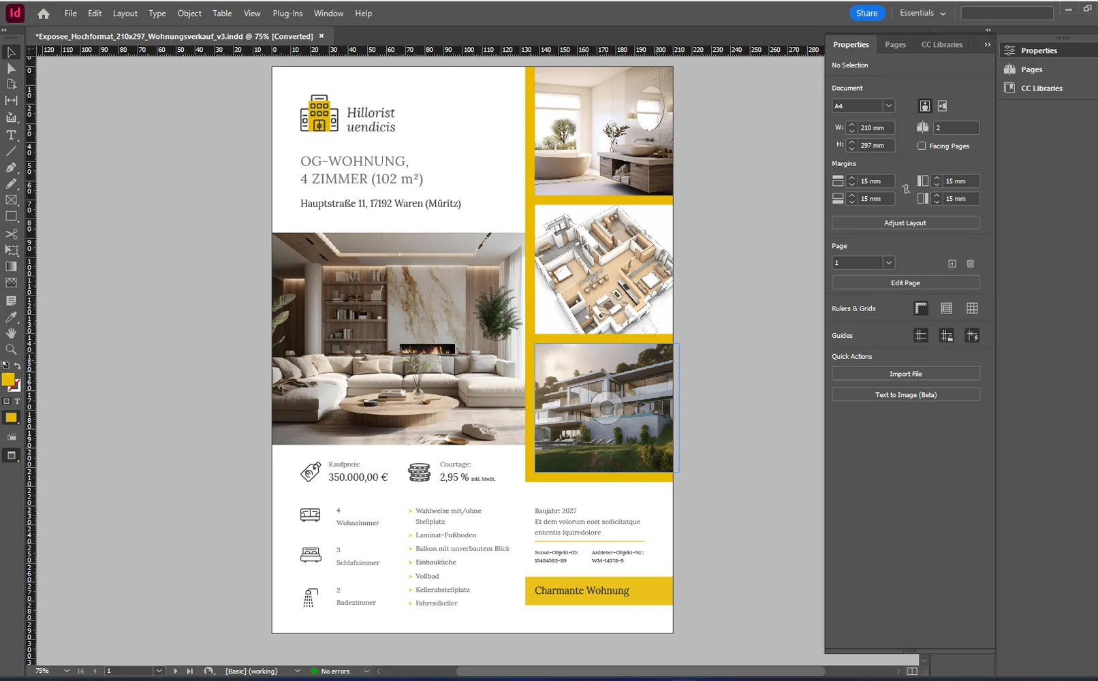1098x681 pixels.
Task: Toggle the margins link chain icon
Action: 906,189
